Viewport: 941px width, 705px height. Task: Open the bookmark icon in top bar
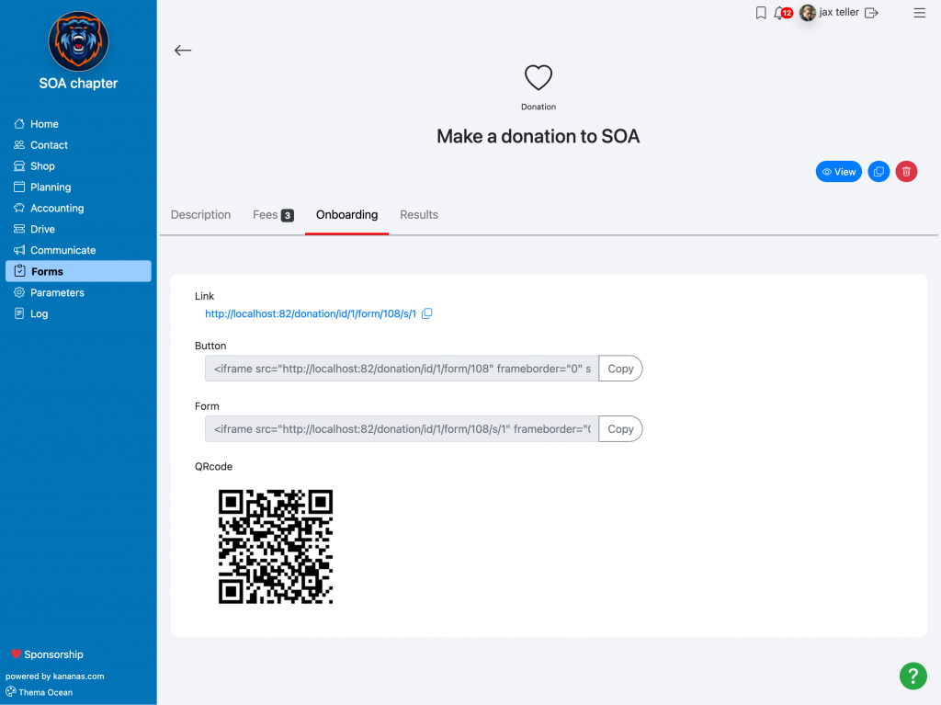(760, 13)
